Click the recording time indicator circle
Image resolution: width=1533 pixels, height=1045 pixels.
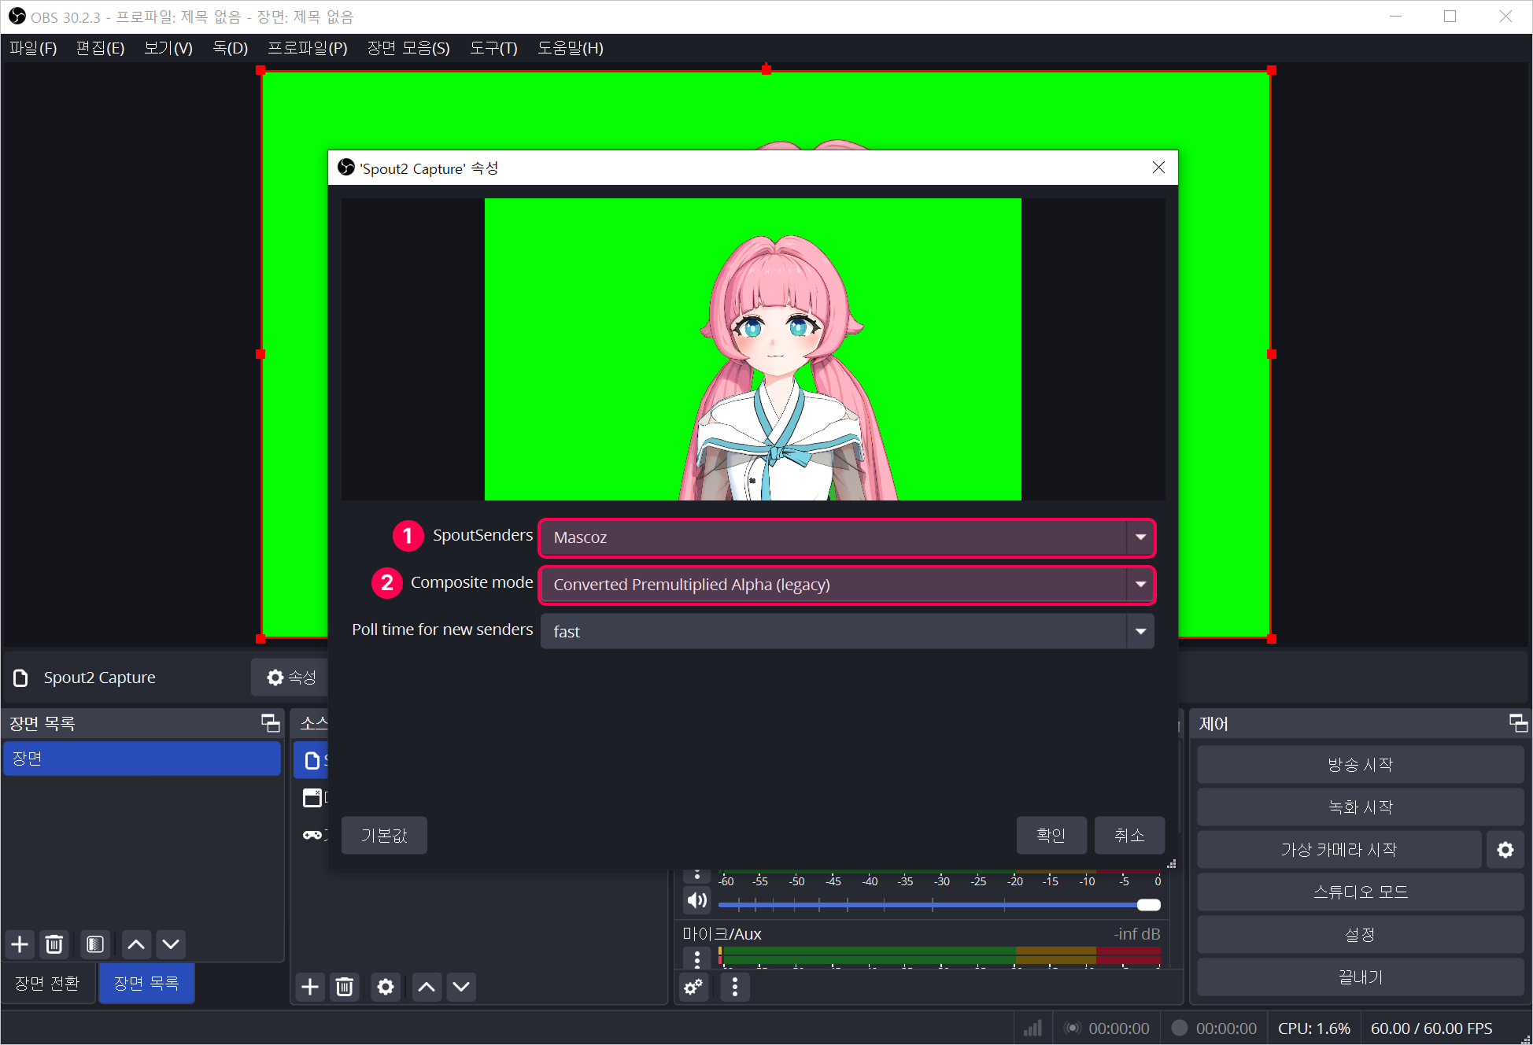(x=1180, y=1028)
